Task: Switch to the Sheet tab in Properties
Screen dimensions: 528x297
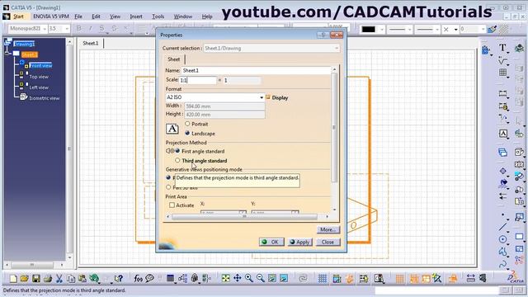Action: point(174,59)
